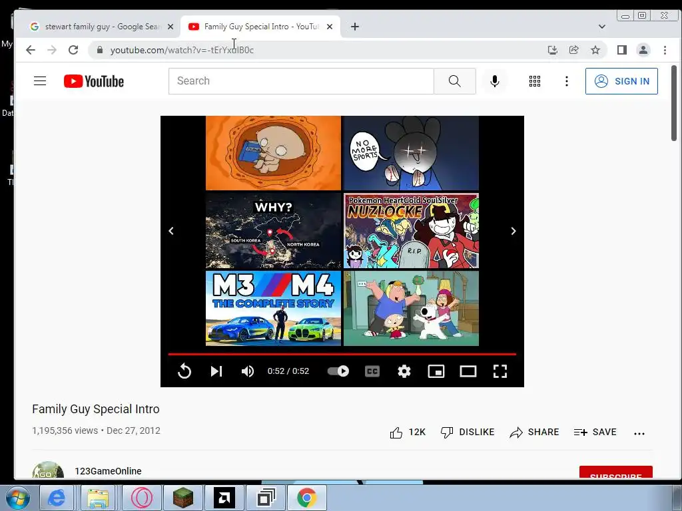The width and height of the screenshot is (682, 511).
Task: Open 'WHY?' Korea map video thumbnail
Action: 273,231
